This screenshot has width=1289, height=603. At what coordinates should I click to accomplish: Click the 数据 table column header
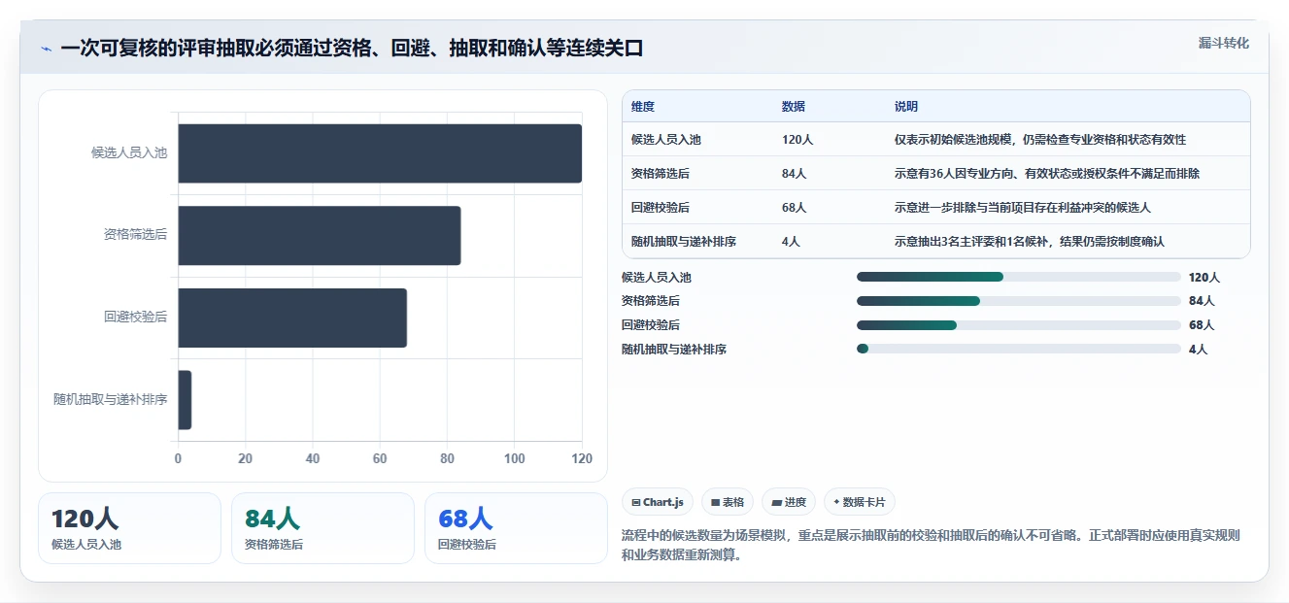pyautogui.click(x=794, y=107)
